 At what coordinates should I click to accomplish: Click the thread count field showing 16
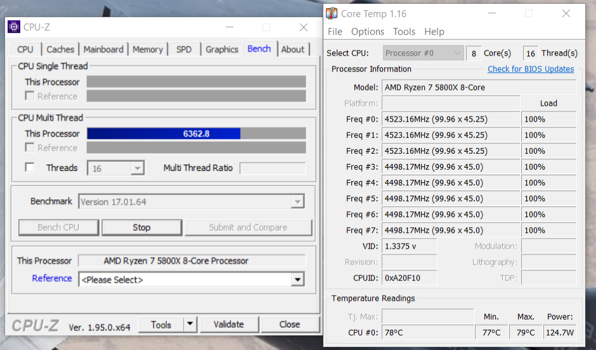[x=531, y=54]
